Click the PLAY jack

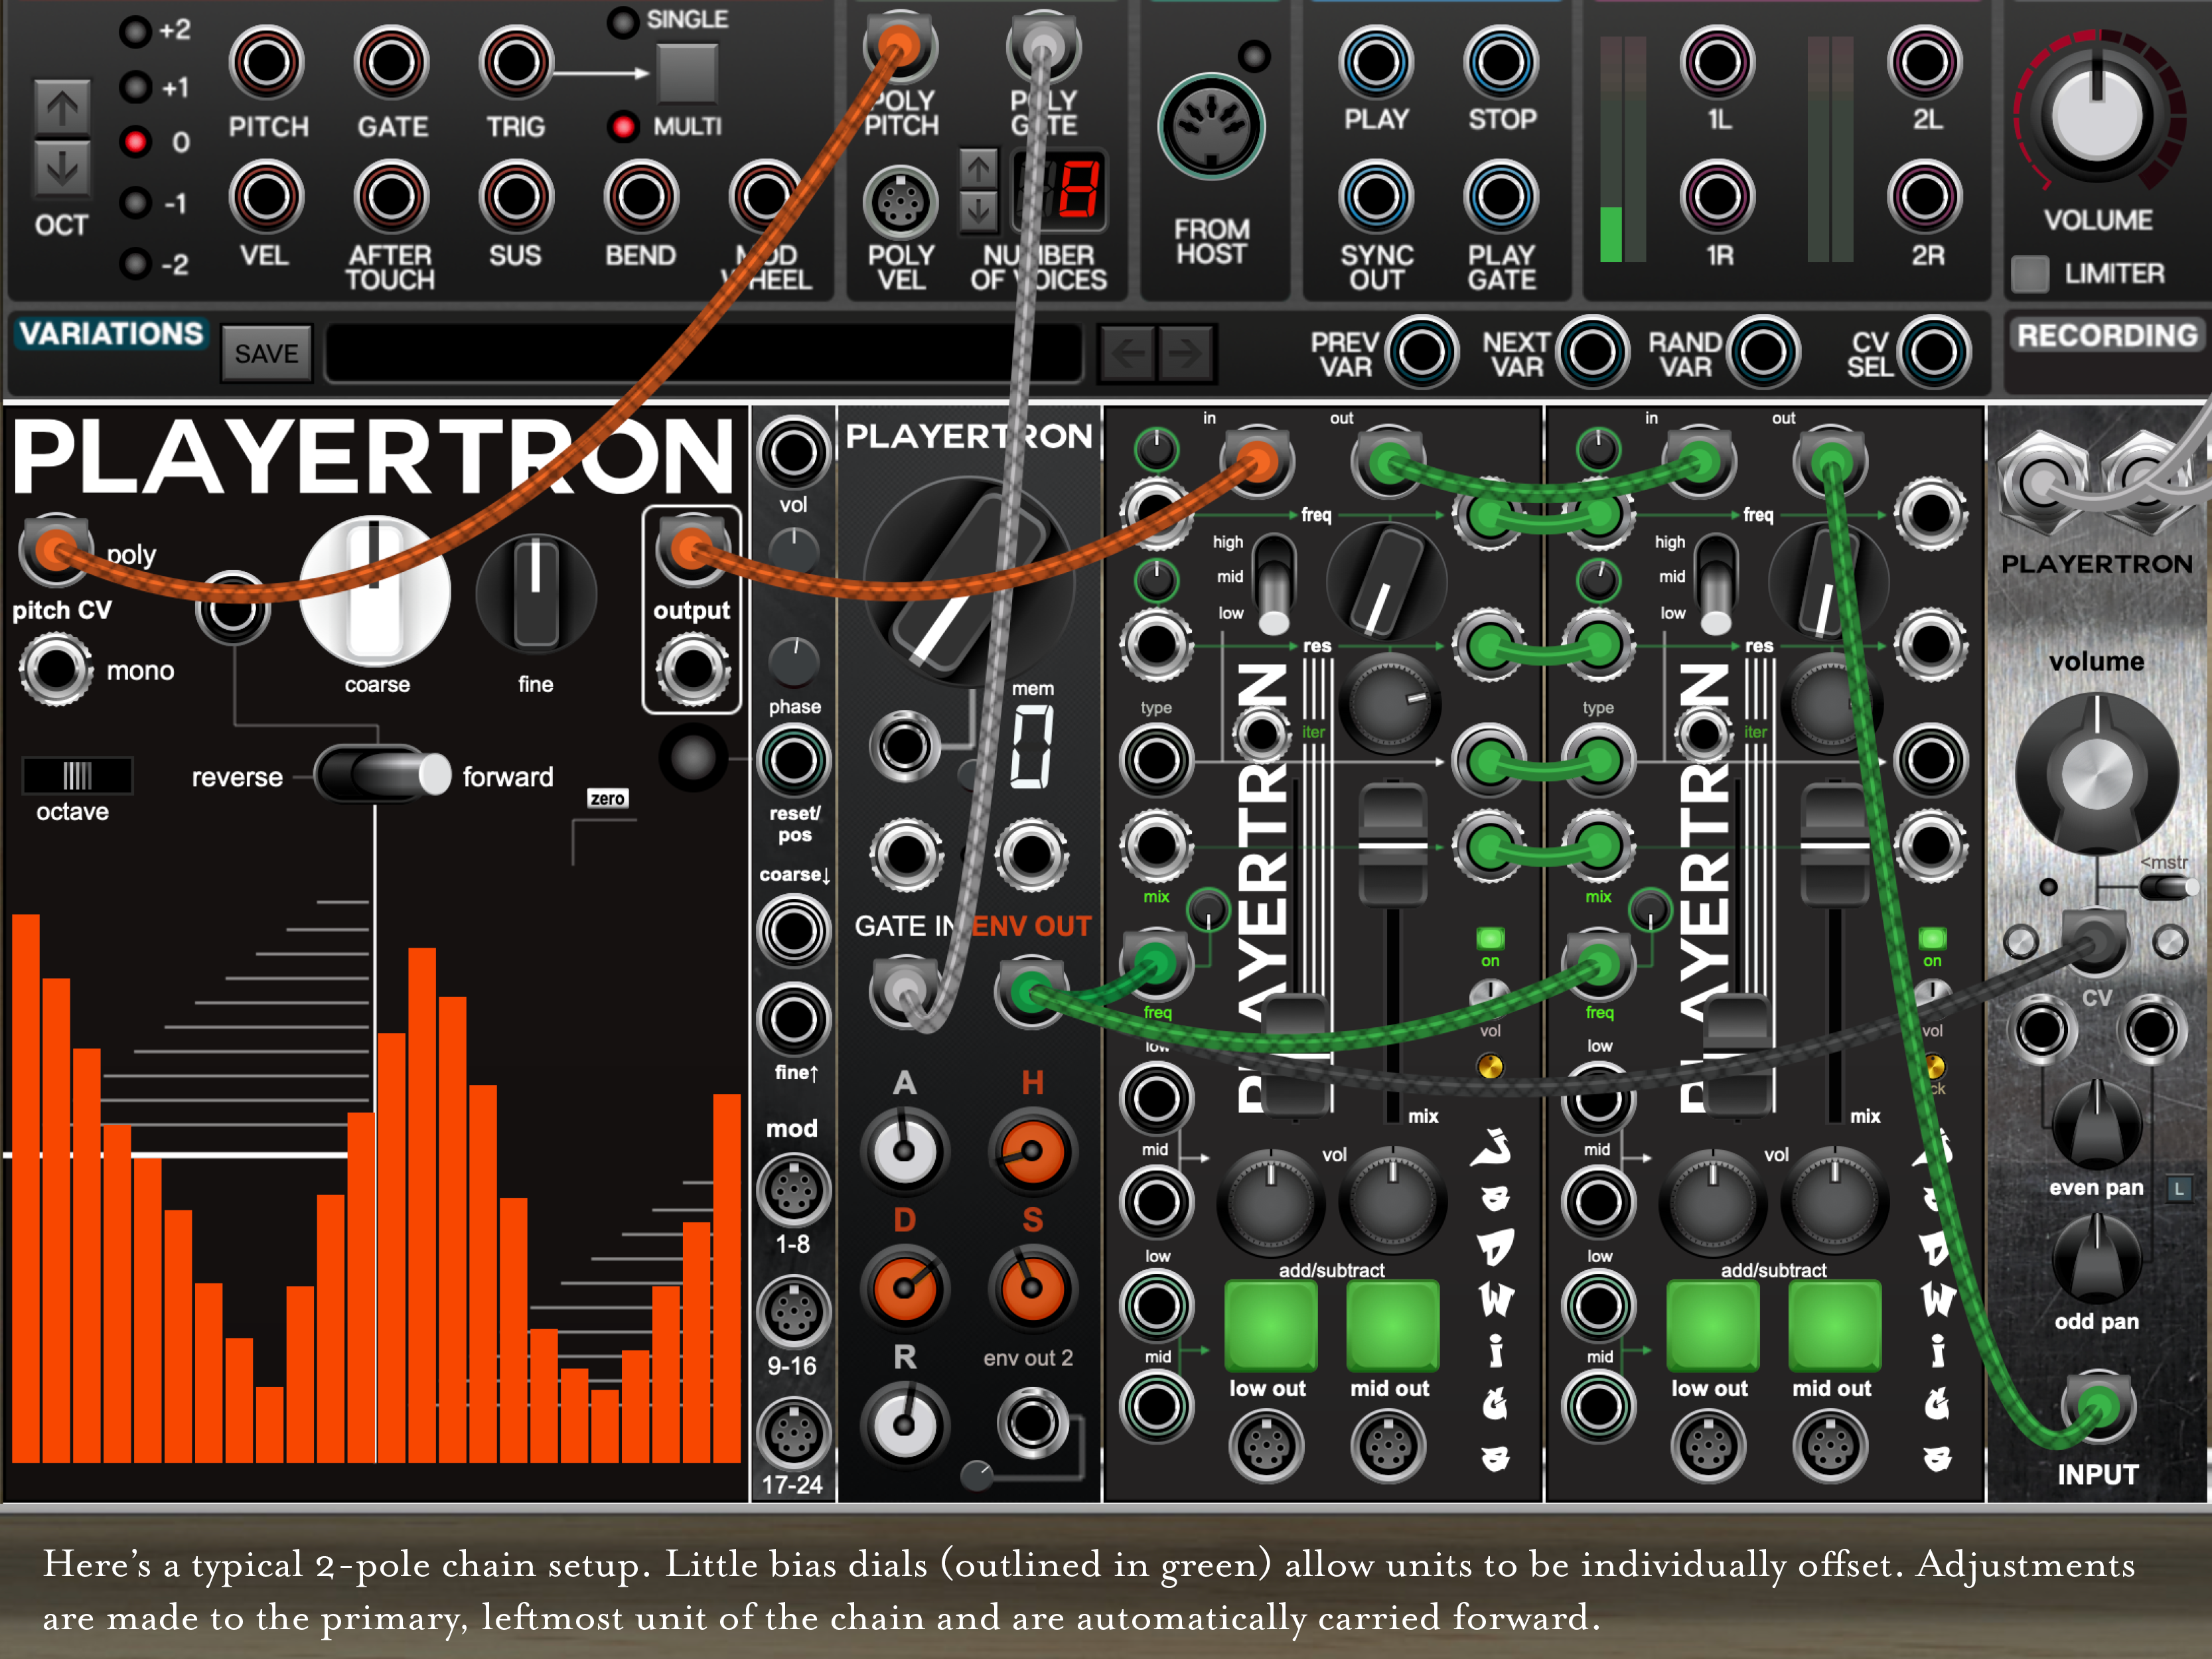coord(1376,63)
